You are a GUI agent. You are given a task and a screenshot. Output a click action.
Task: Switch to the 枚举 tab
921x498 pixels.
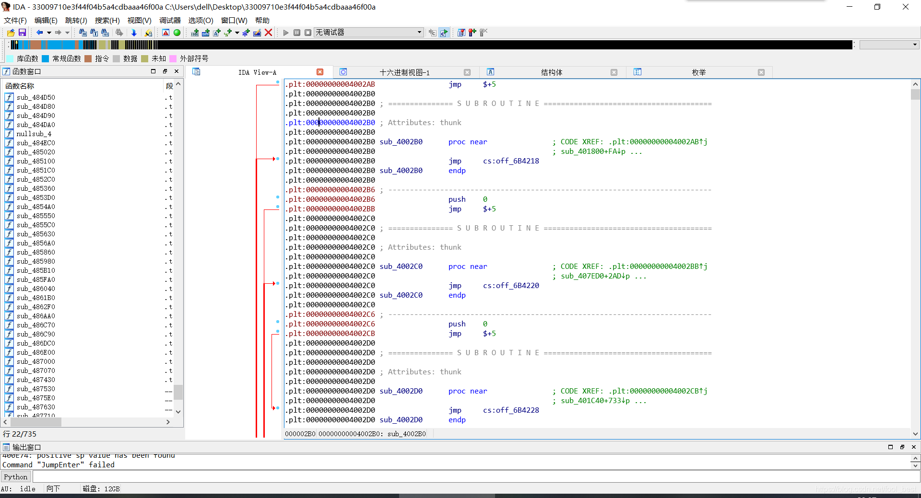point(699,72)
